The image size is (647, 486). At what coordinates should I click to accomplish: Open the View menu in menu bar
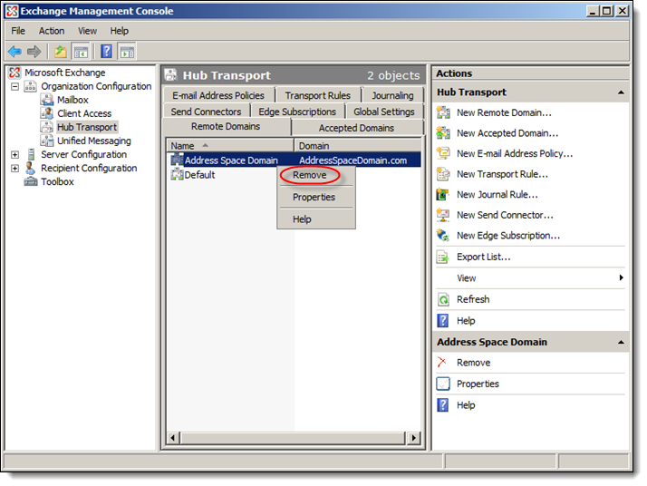(x=88, y=31)
